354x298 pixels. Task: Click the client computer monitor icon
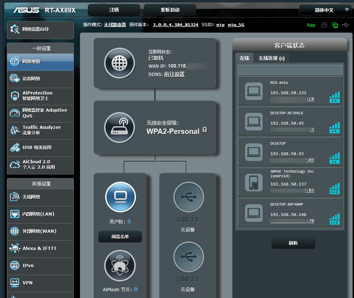point(121,197)
